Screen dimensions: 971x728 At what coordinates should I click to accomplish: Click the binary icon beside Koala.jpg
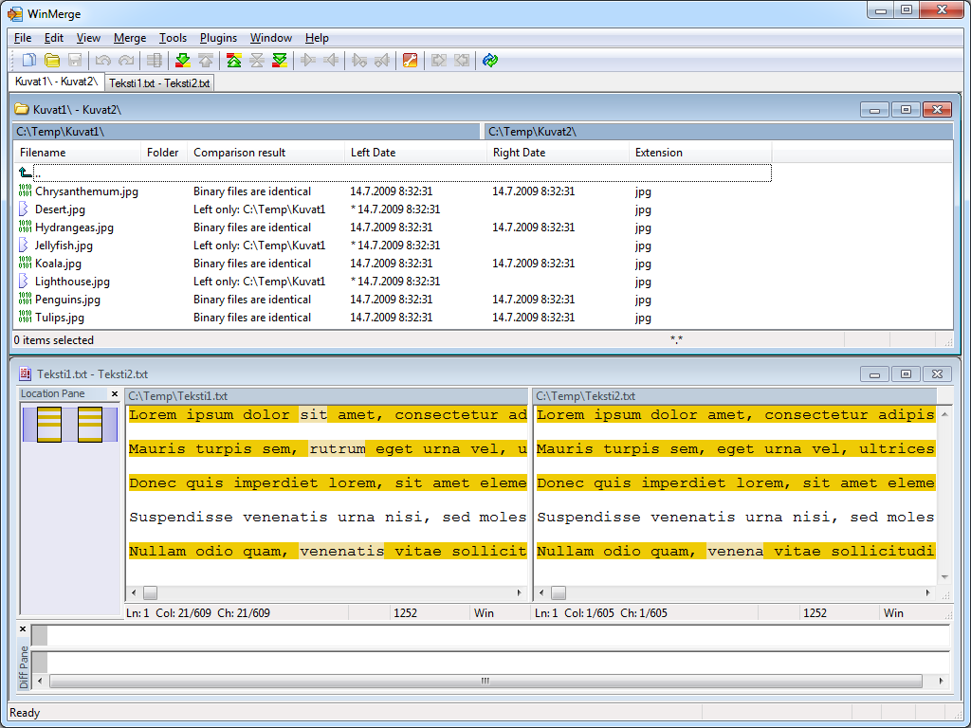pyautogui.click(x=25, y=264)
